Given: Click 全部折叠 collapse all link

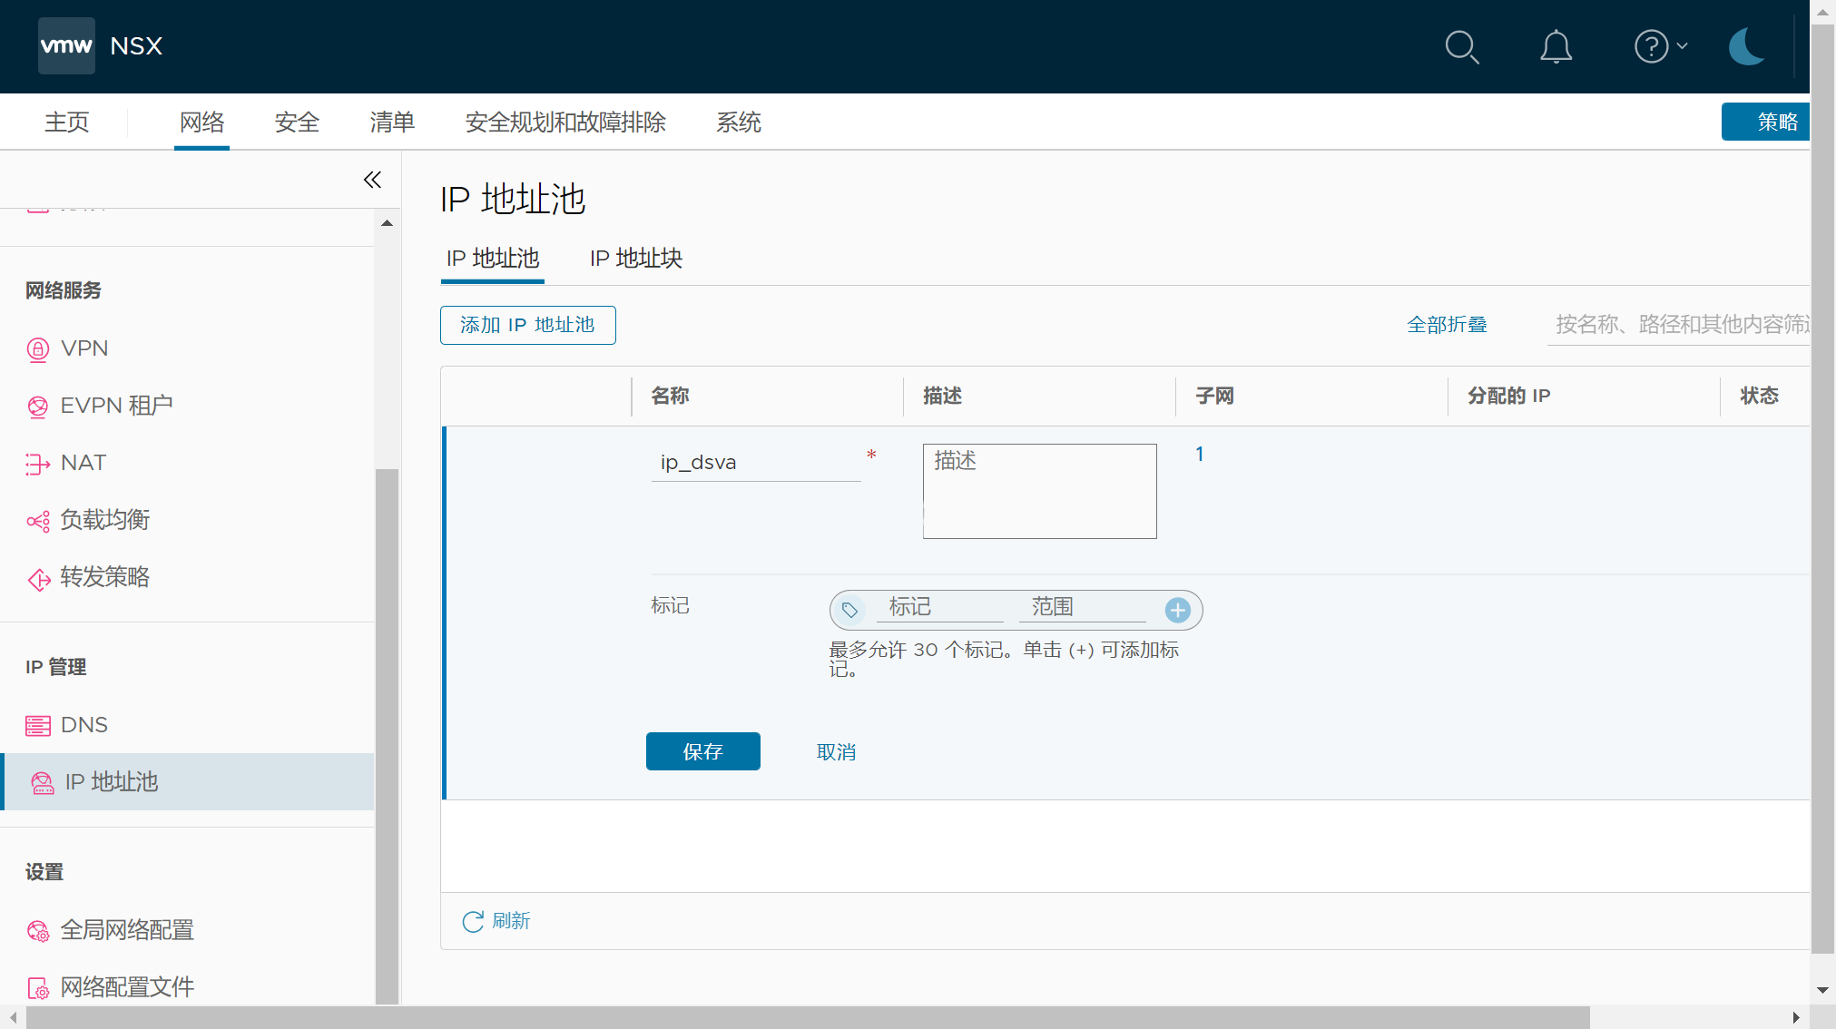Looking at the screenshot, I should click(x=1447, y=325).
